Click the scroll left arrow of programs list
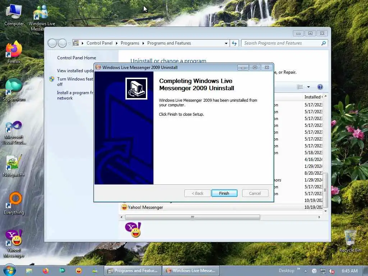Screen dimensions: 368x276 pos(121,217)
